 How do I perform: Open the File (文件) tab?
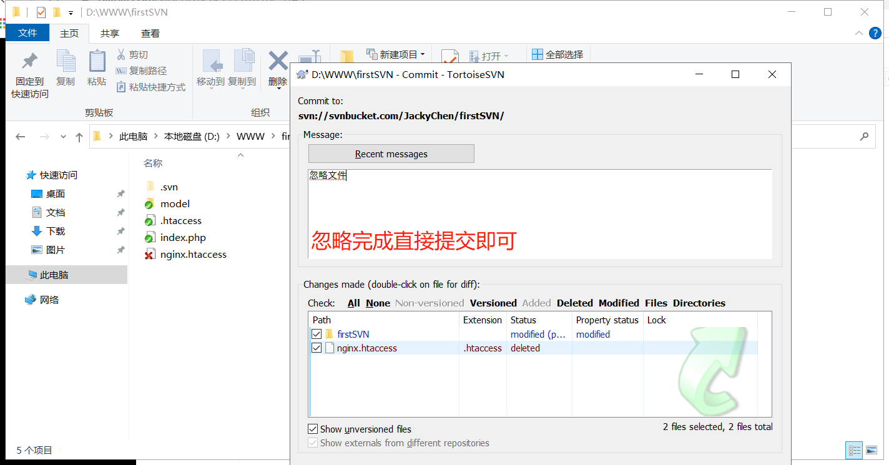click(27, 33)
